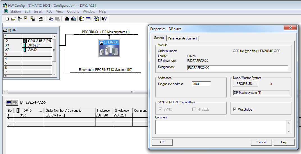The image size is (301, 154).
Task: Click the Ethernet(1): PROFINET-IO-System (100) label
Action: [106, 70]
